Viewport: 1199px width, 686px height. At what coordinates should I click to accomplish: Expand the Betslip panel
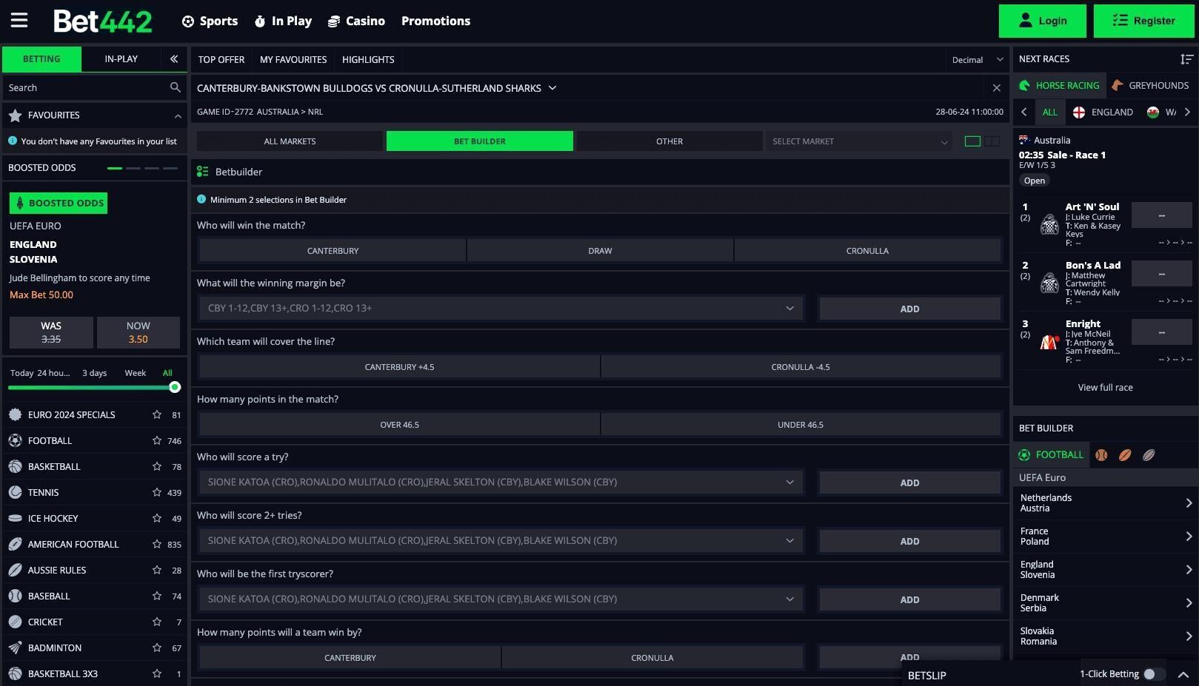1183,675
